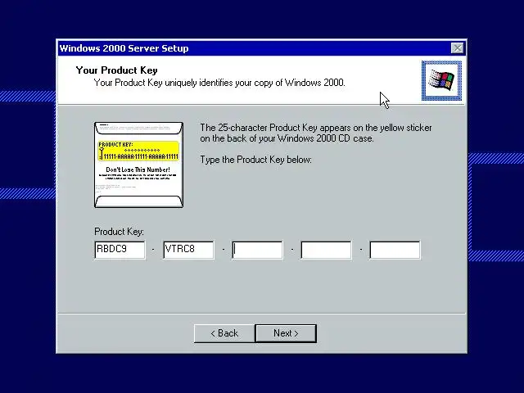Image resolution: width=524 pixels, height=393 pixels.
Task: Go back with the Back button
Action: click(x=224, y=333)
